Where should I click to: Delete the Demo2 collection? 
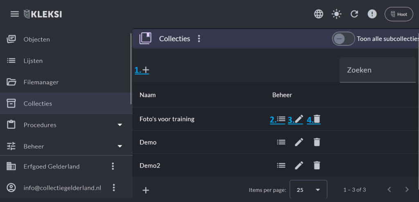pyautogui.click(x=317, y=165)
